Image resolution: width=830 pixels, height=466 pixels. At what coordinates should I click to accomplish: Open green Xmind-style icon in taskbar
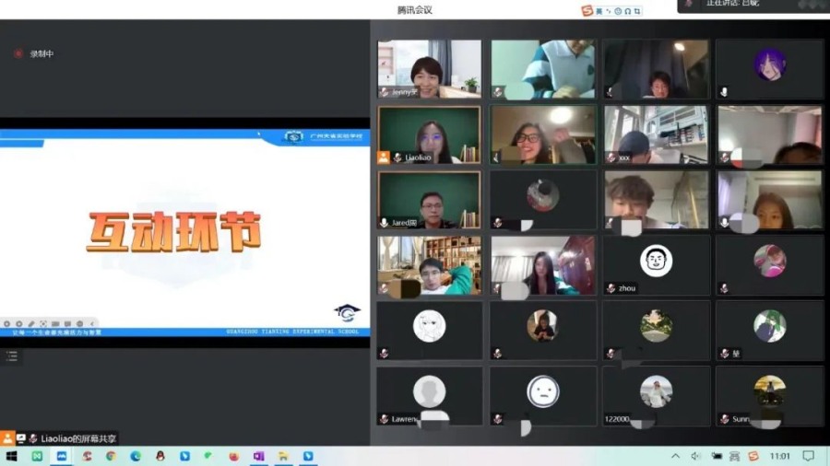(x=37, y=456)
